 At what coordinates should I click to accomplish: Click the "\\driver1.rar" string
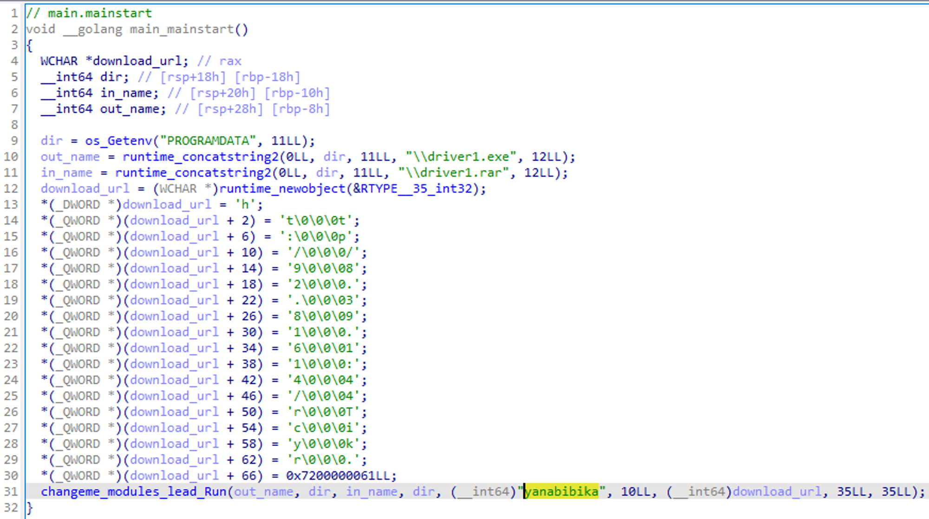click(453, 173)
